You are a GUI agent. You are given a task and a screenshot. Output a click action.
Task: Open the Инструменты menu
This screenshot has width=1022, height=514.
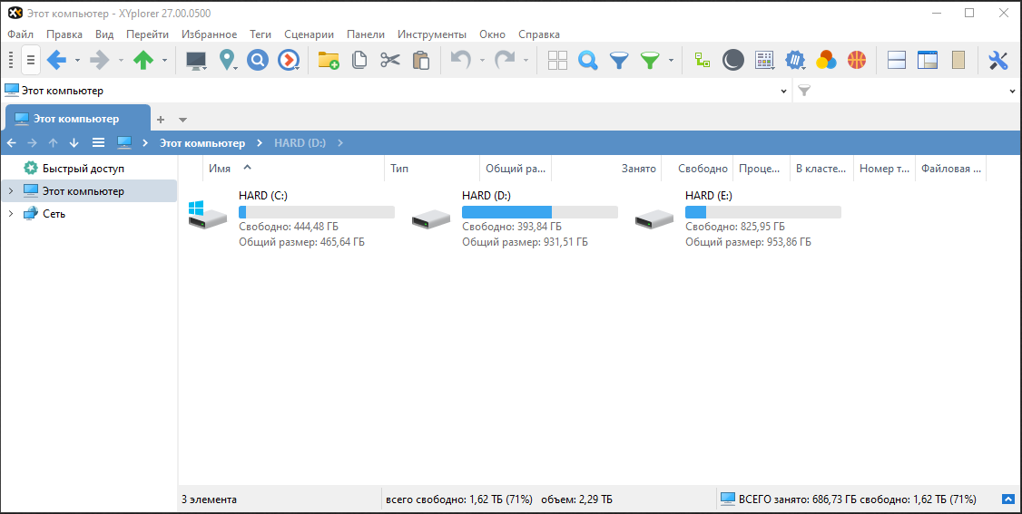tap(432, 34)
